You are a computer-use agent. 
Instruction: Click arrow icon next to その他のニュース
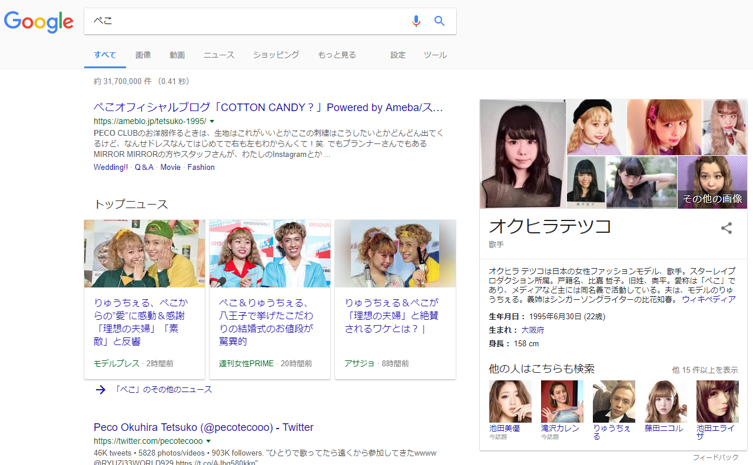(x=101, y=390)
